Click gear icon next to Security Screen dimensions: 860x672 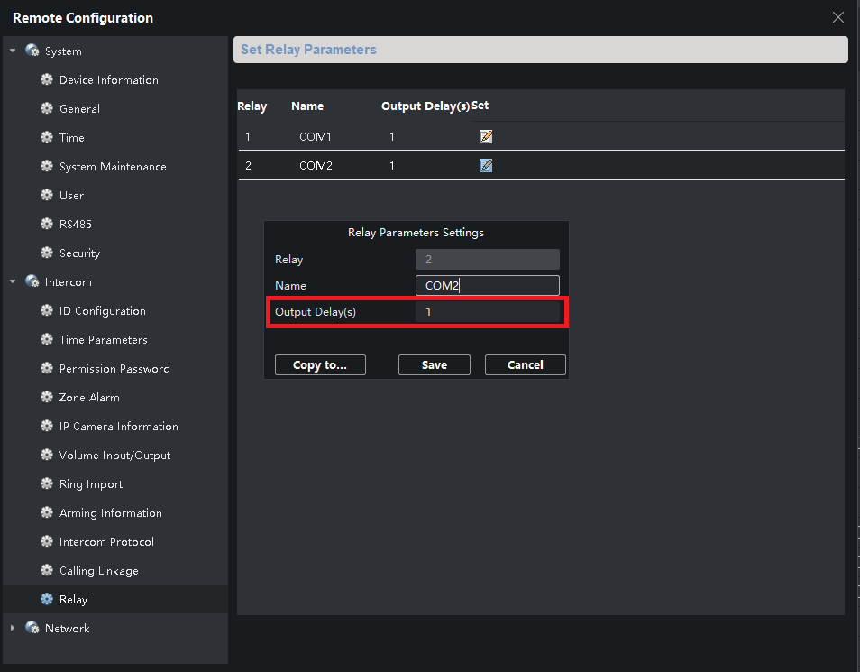click(x=48, y=253)
